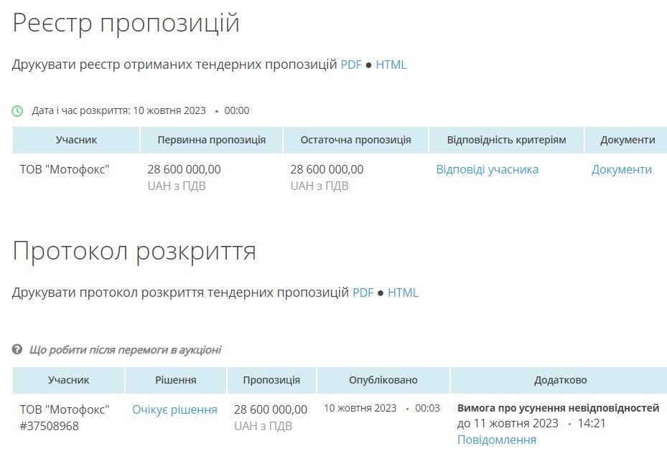Viewport: 667px width, 456px height.
Task: Click the 'Рішення' column header
Action: 176,380
